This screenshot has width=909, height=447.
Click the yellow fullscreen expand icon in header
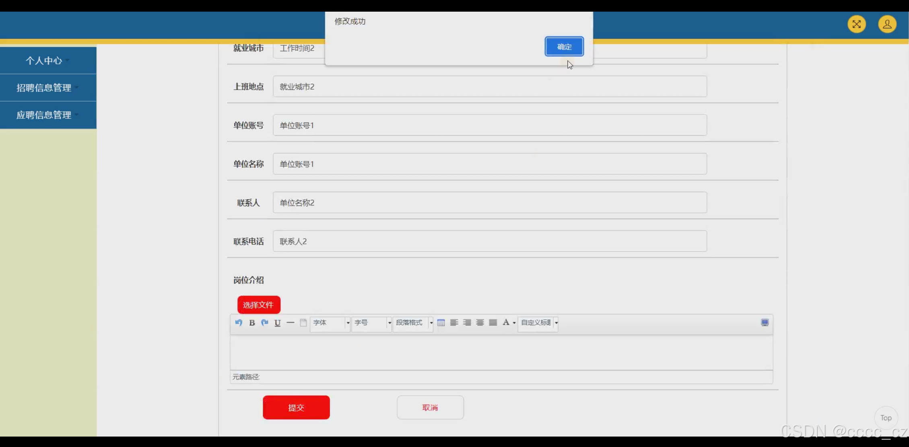tap(856, 24)
